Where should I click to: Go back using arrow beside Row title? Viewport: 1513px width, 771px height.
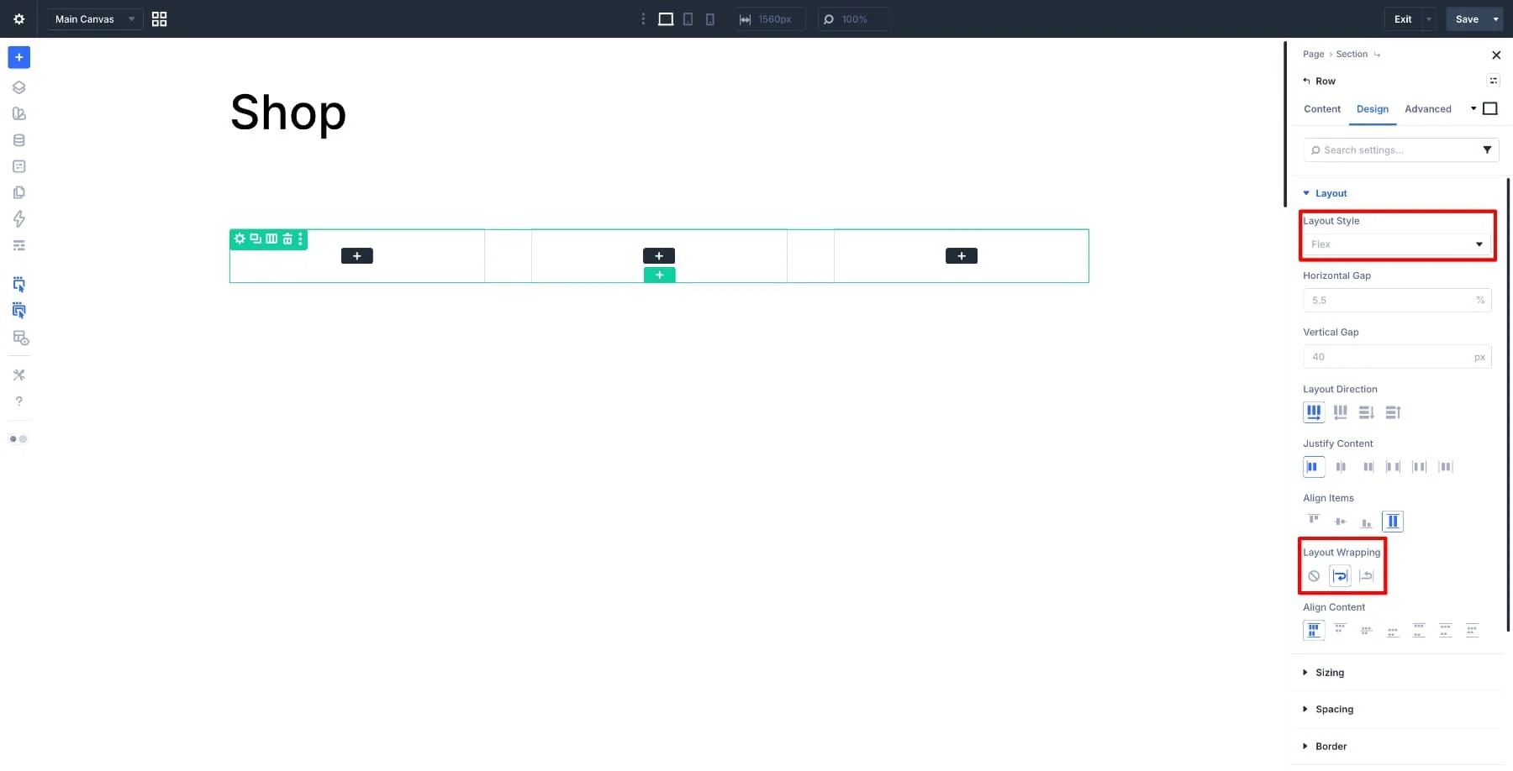point(1306,81)
